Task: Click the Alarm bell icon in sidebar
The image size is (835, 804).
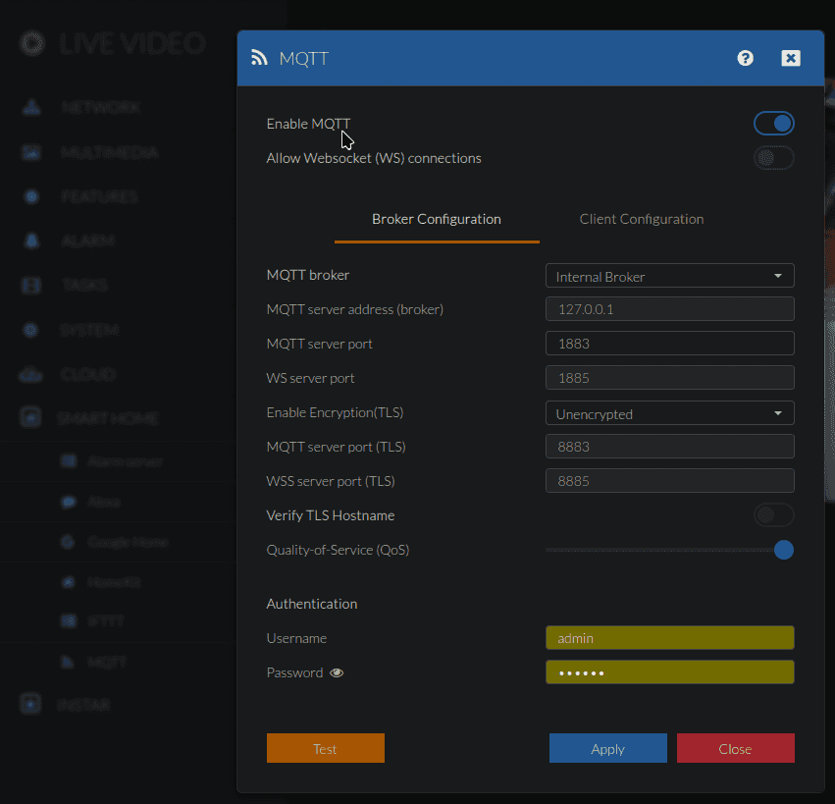Action: pyautogui.click(x=32, y=241)
